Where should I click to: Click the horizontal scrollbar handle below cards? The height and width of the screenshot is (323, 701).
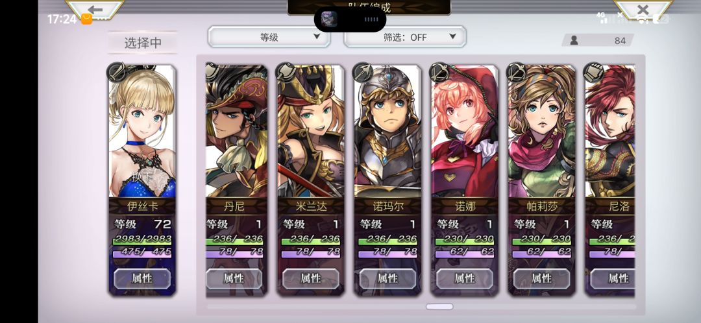pos(439,307)
